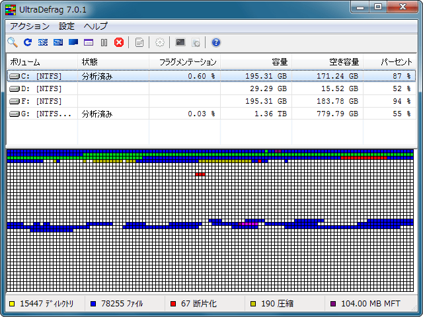
Task: Run quick optimization toolbar icon
Action: pyautogui.click(x=58, y=42)
